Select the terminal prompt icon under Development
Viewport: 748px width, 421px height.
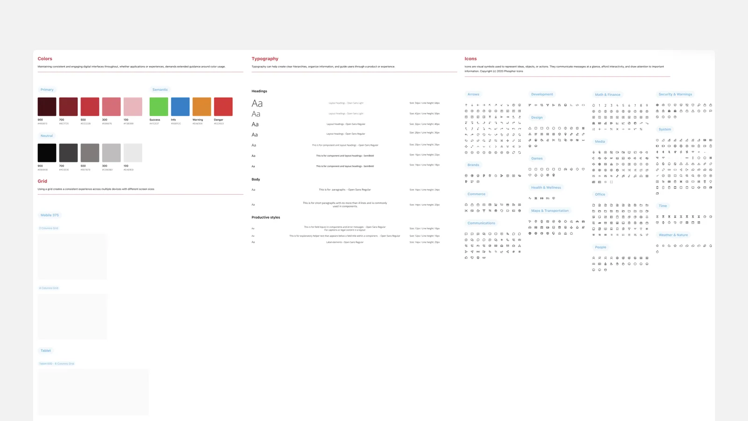click(571, 105)
